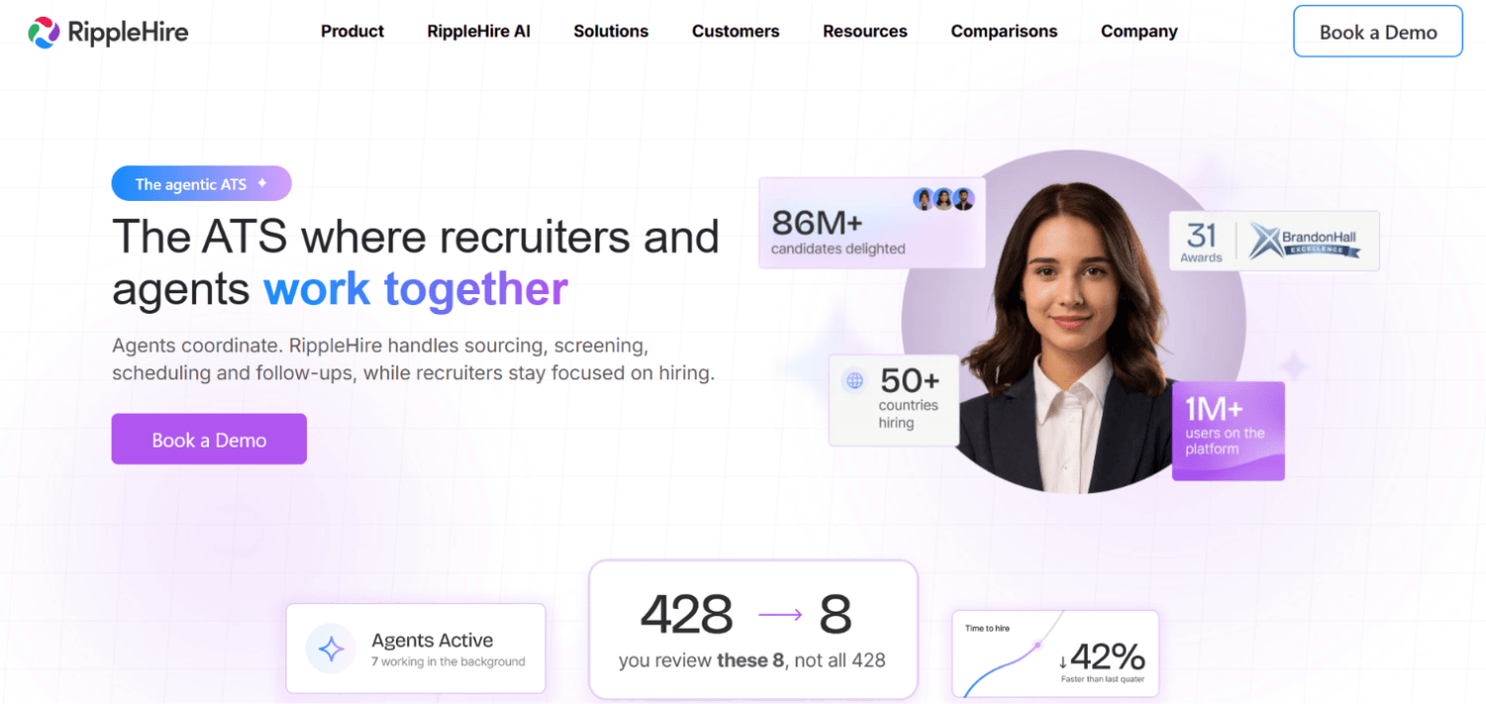
Task: Click the BrandonHall Excellence logo
Action: (1304, 241)
